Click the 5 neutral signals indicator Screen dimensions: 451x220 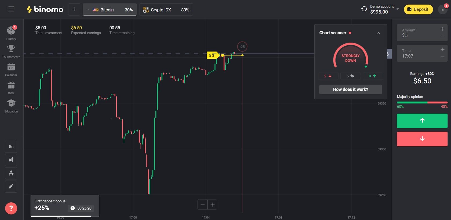[x=350, y=76]
